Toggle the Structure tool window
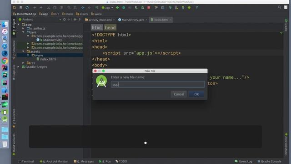This screenshot has height=164, width=291. point(14,50)
